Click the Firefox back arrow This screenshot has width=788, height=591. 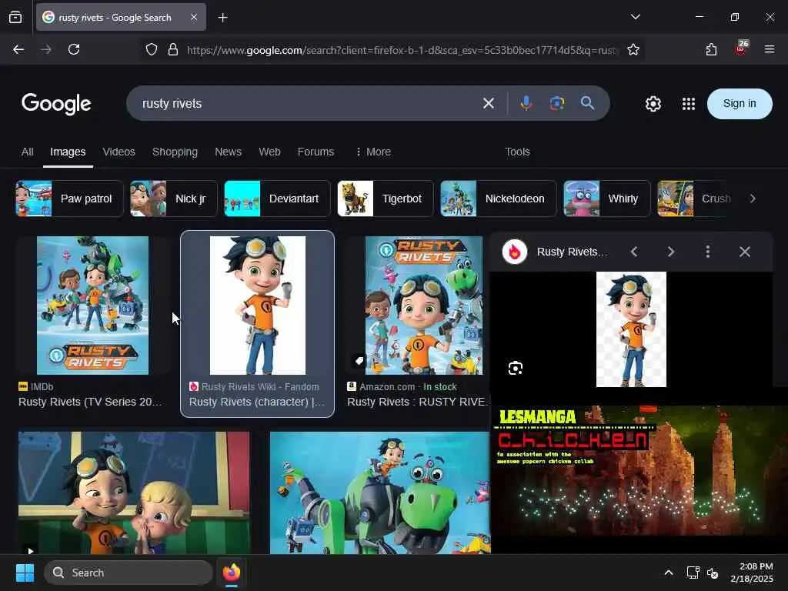point(18,49)
